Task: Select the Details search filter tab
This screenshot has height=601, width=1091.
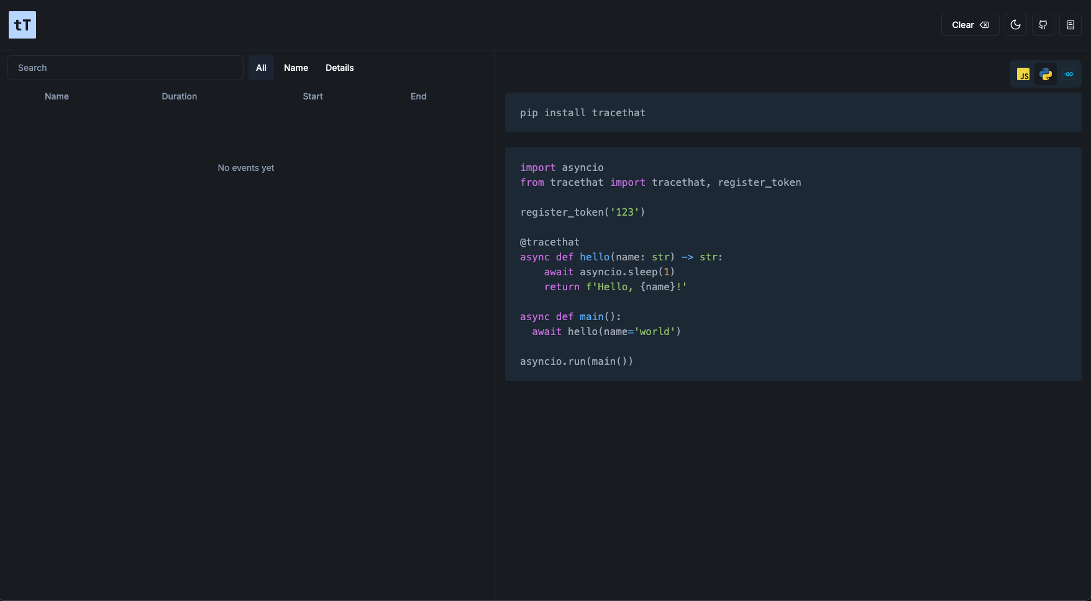Action: 340,68
